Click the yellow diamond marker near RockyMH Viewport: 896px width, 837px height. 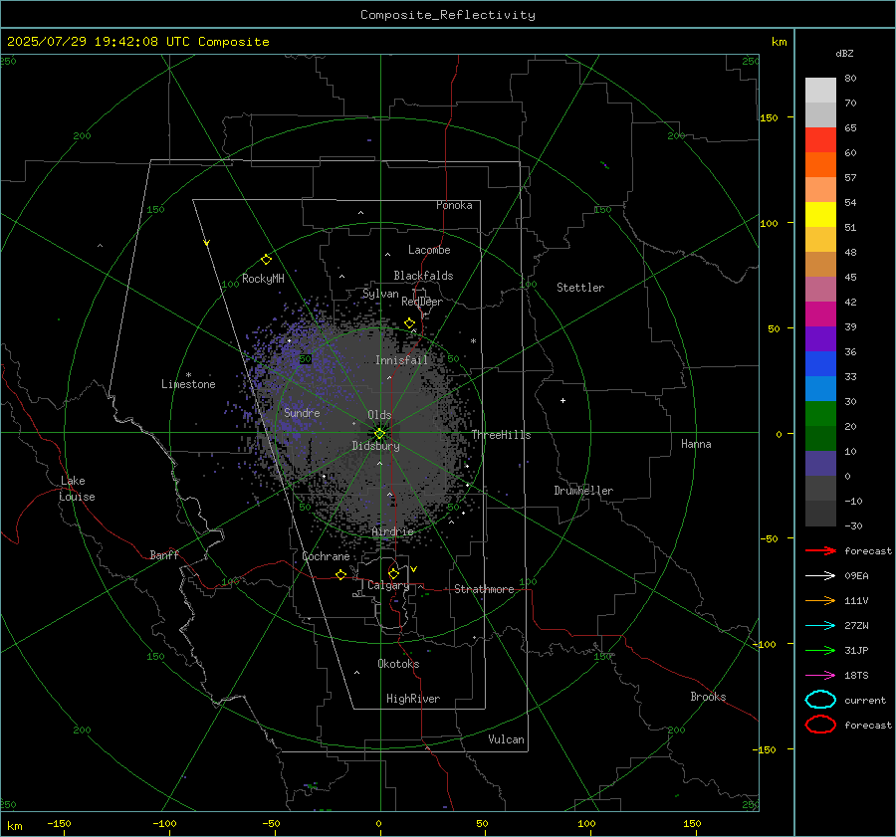pos(266,260)
